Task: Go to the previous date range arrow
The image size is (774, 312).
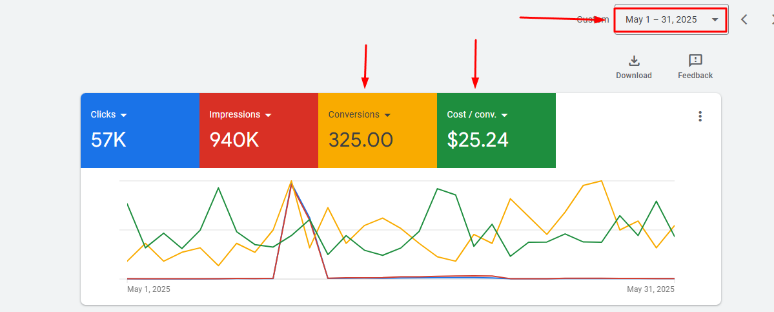Action: tap(744, 20)
